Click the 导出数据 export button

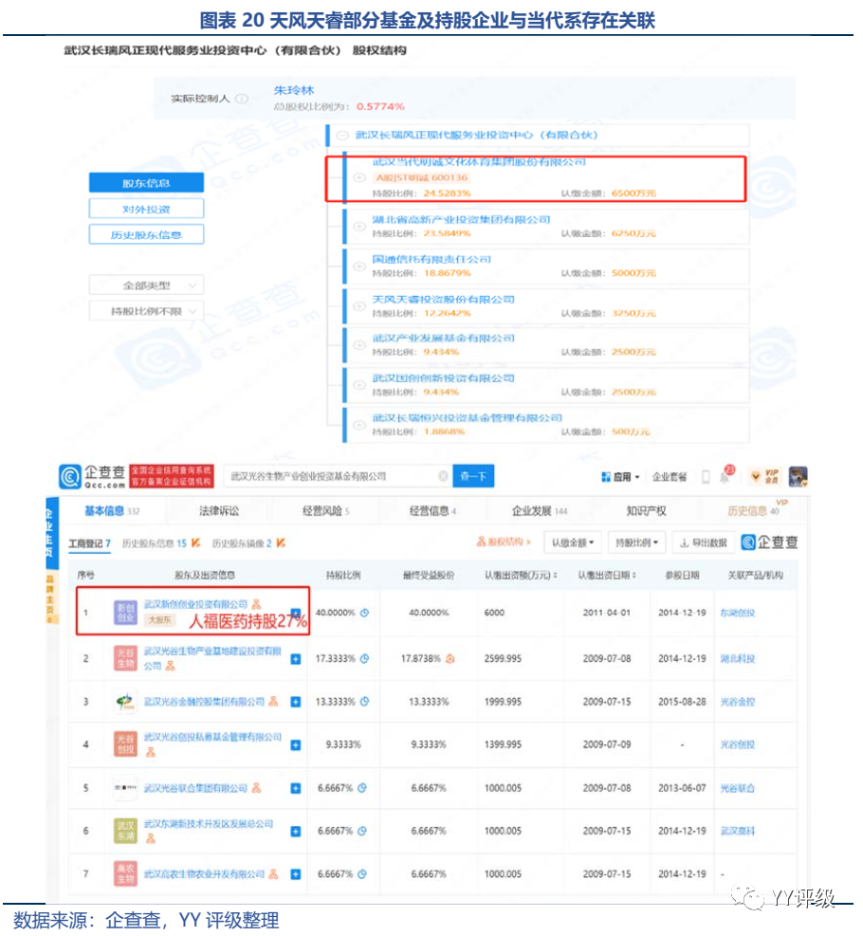[705, 542]
